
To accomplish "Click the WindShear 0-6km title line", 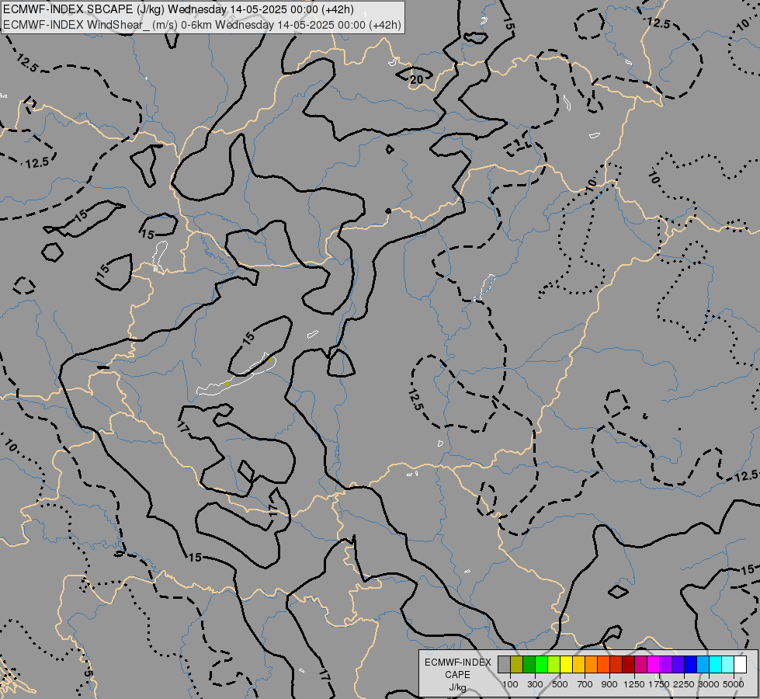I will pyautogui.click(x=202, y=25).
